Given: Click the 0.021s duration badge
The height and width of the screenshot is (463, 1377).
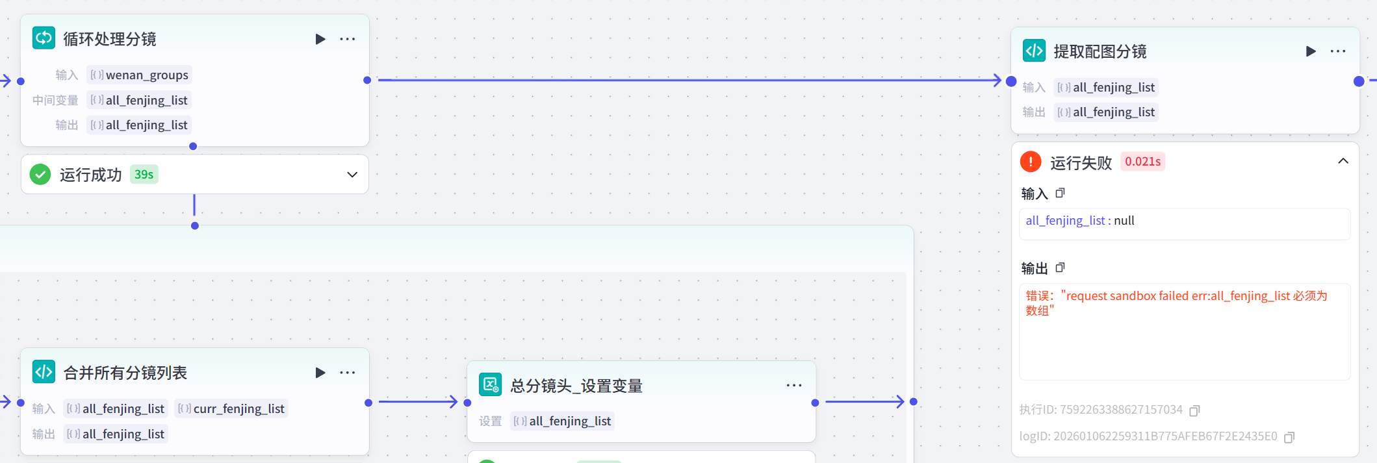Looking at the screenshot, I should pos(1142,162).
